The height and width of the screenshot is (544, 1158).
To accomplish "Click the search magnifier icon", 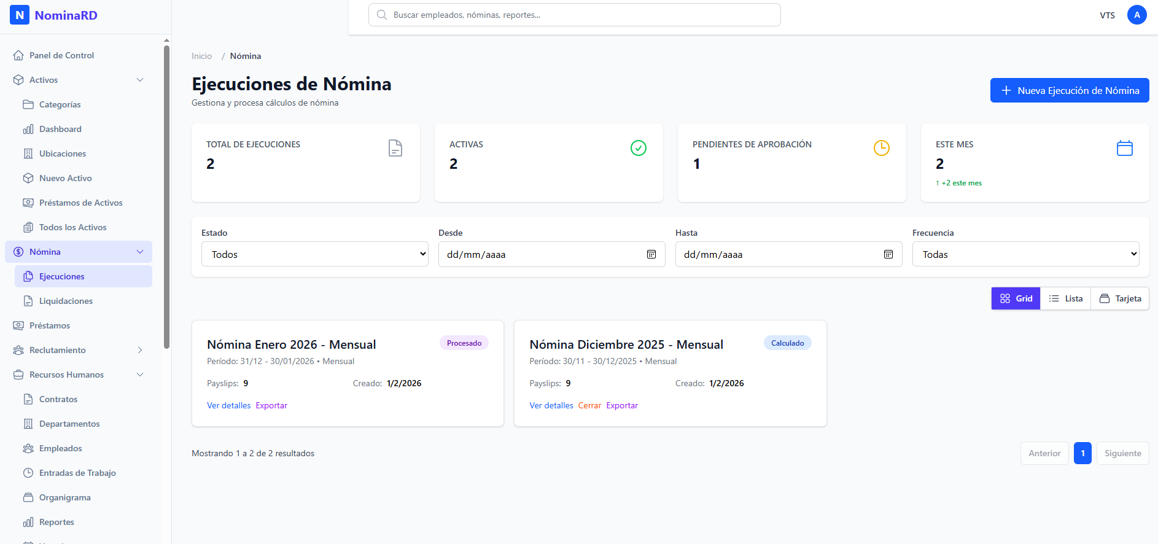I will [x=382, y=15].
